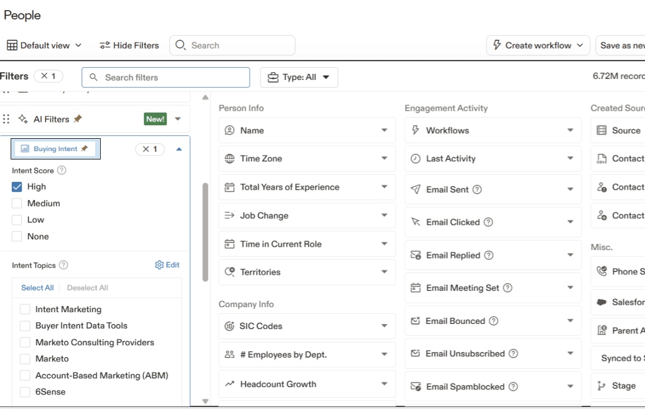Clear Buying Intent filter X 1 badge
Image resolution: width=645 pixels, height=409 pixels.
pyautogui.click(x=150, y=149)
